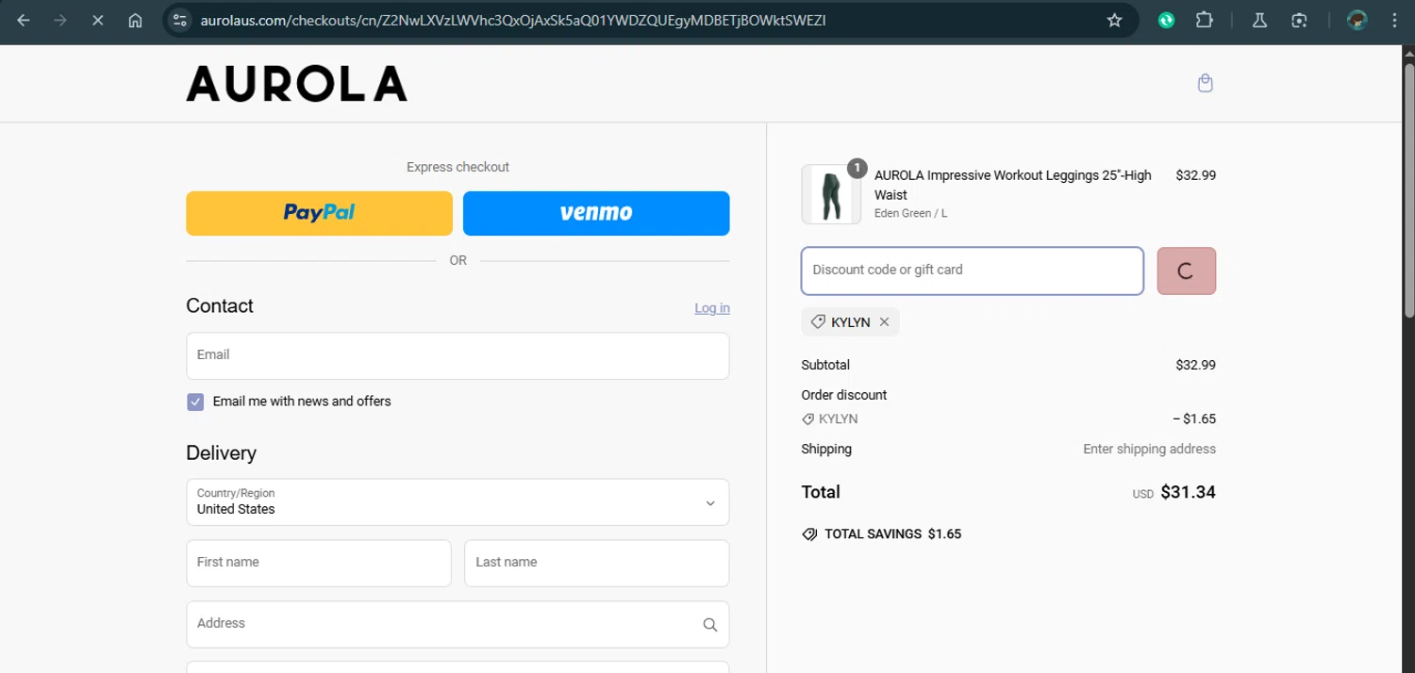Open the Extensions puzzle icon

point(1204,20)
